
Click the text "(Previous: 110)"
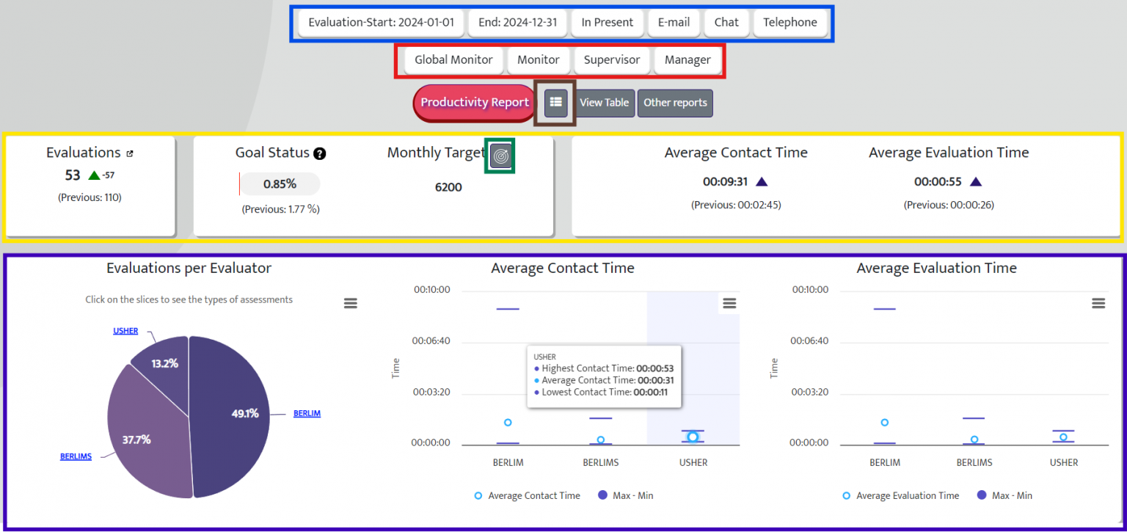(90, 197)
